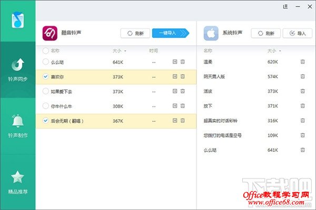316x210 pixels.
Task: Select the 你牛什么牛 checkbox
Action: [45, 106]
